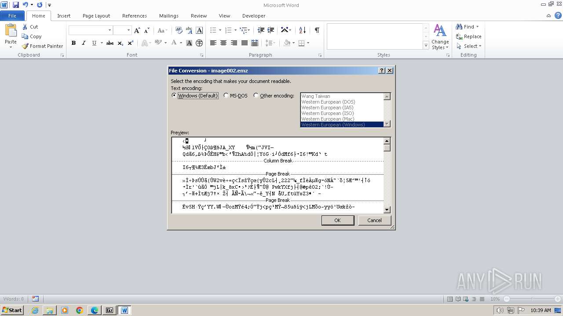Click Shrink Font icon
The height and width of the screenshot is (316, 563).
pyautogui.click(x=147, y=30)
